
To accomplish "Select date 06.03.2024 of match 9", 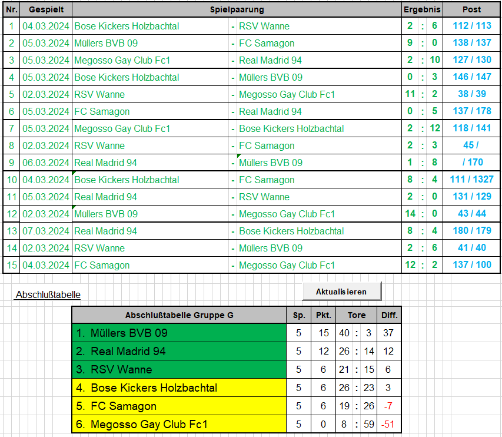I will [46, 163].
